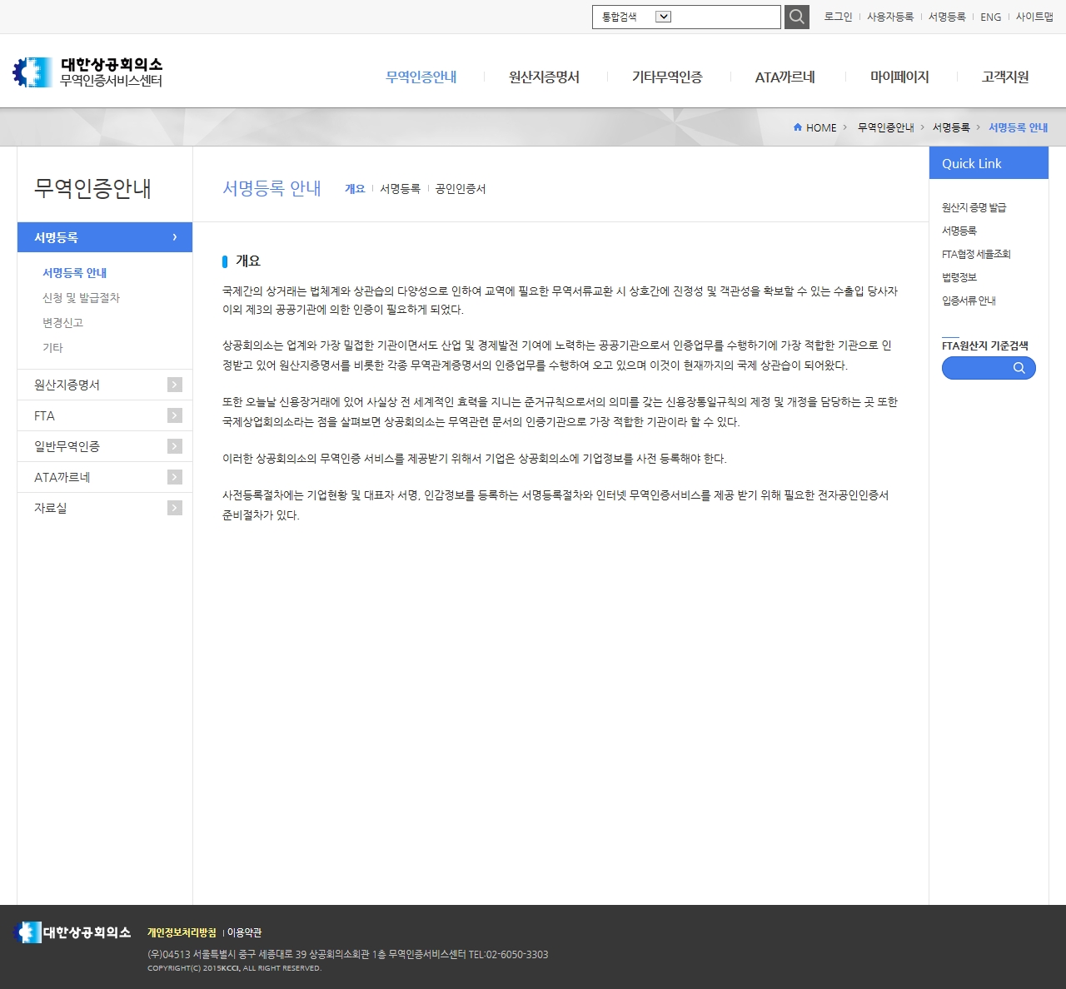The image size is (1066, 989).
Task: Click the search magnifier button in header
Action: tap(797, 17)
